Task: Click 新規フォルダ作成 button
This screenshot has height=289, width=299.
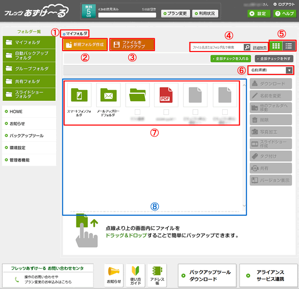Action: [x=85, y=45]
